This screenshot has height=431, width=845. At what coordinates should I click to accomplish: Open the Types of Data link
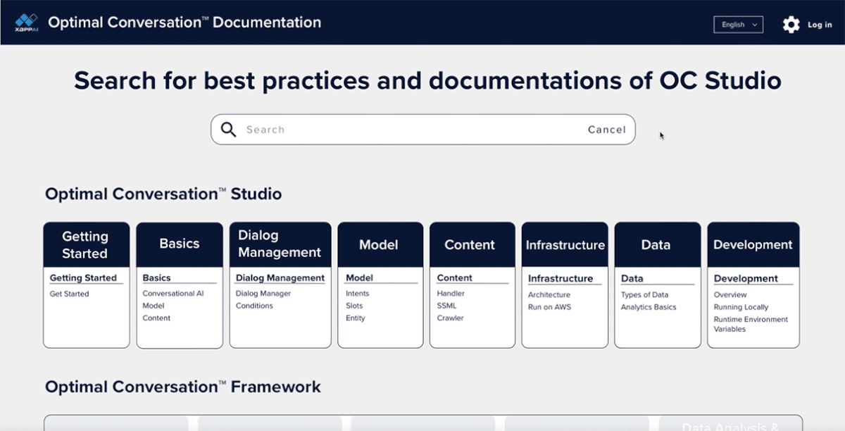[x=645, y=295]
